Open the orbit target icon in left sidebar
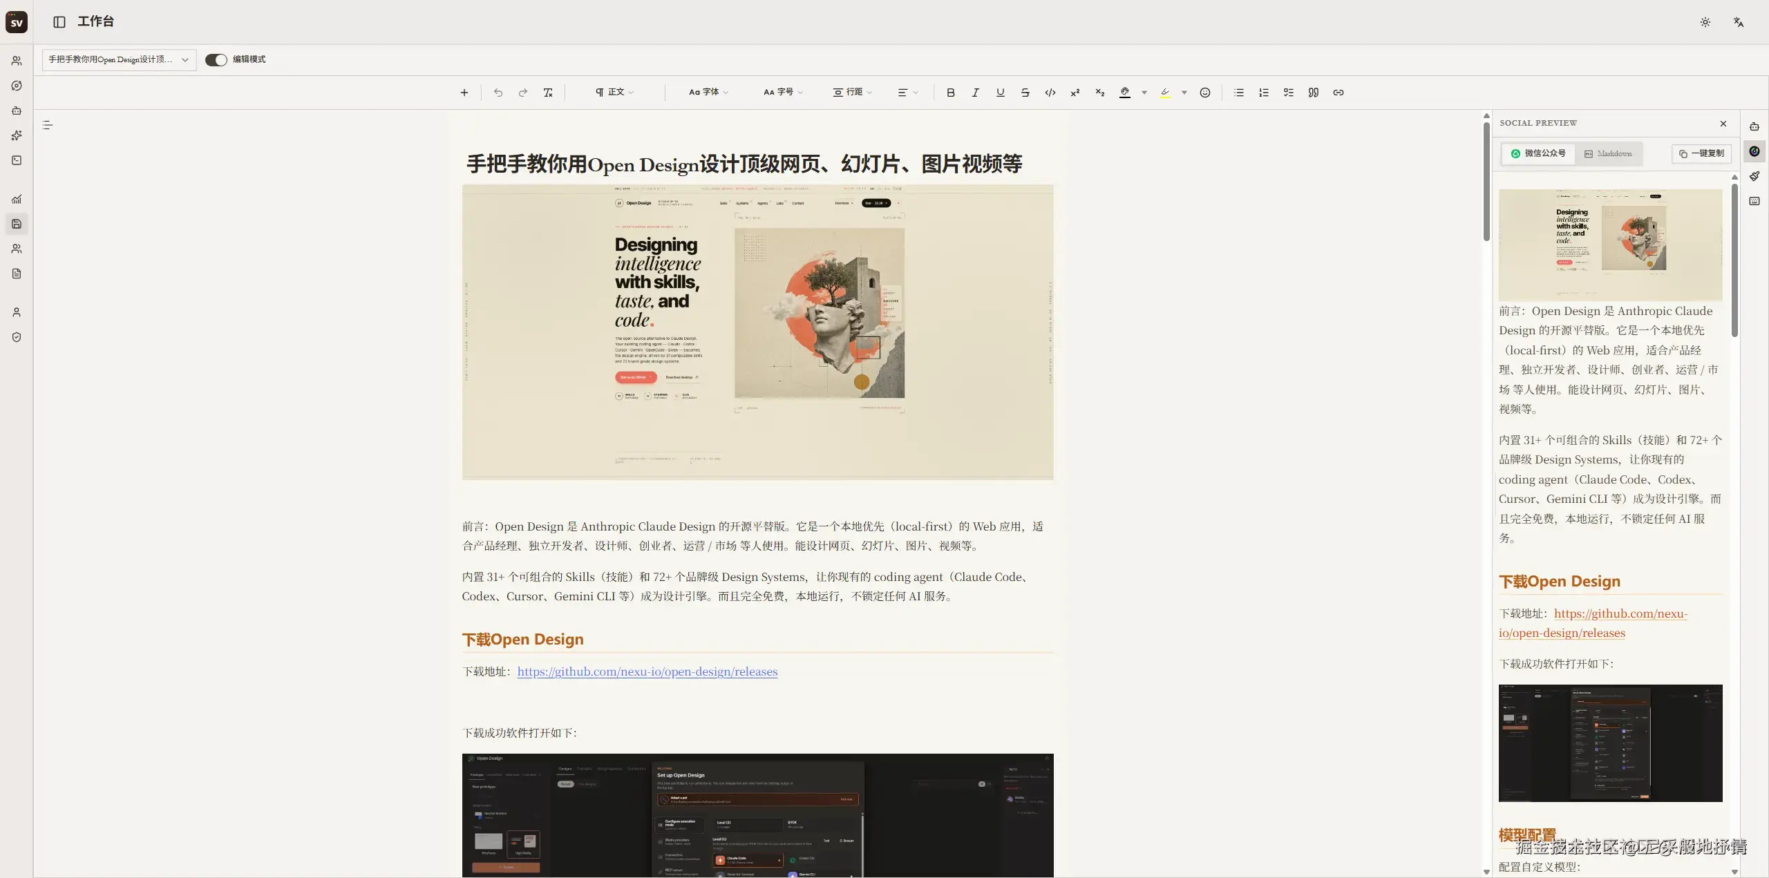The height and width of the screenshot is (878, 1769). 17,86
